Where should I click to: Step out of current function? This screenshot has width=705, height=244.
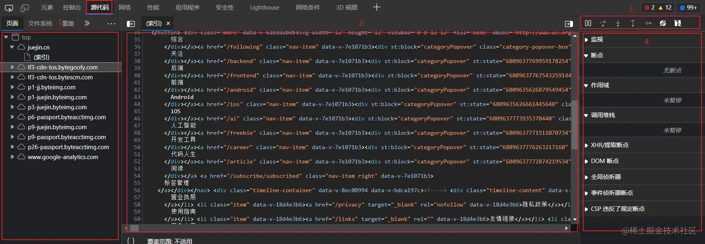[633, 23]
